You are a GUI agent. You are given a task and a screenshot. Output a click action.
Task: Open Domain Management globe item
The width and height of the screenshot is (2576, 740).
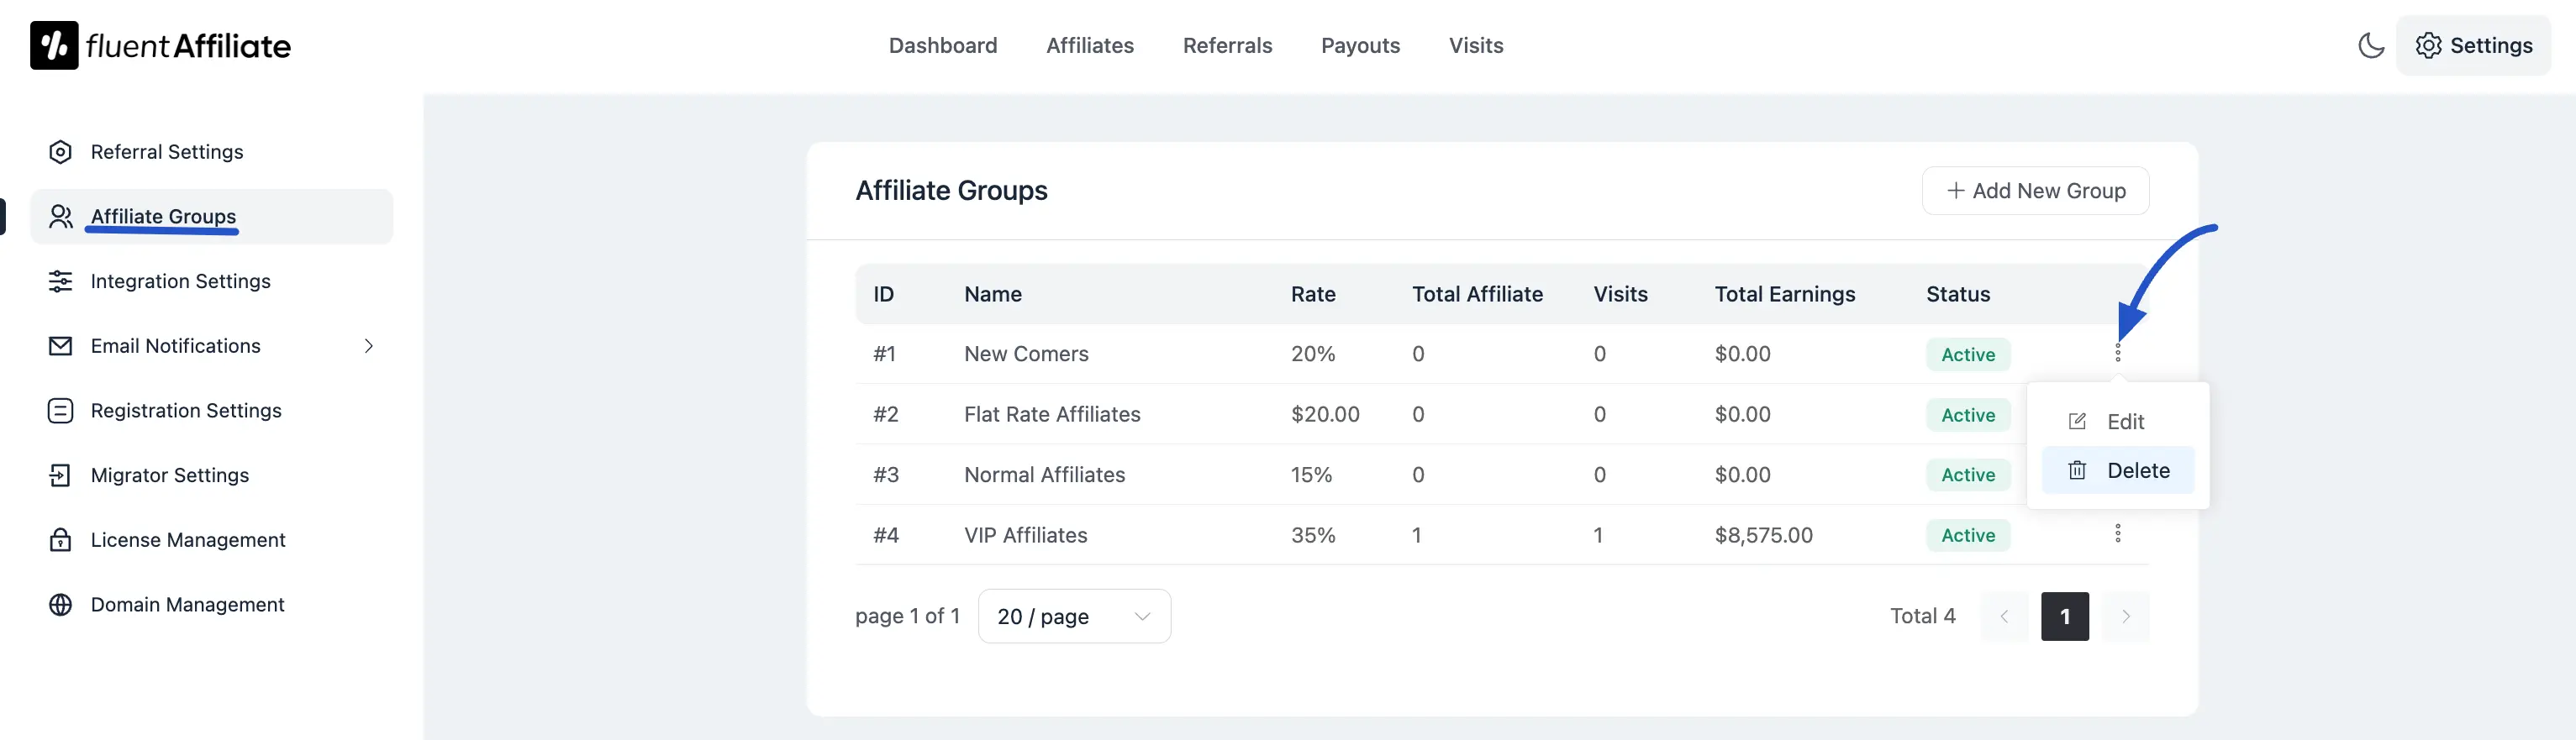(x=187, y=605)
